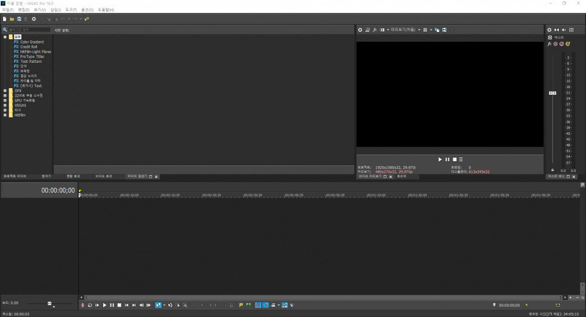Toggle dim output speaker icon
The height and width of the screenshot is (317, 586).
pos(564,30)
